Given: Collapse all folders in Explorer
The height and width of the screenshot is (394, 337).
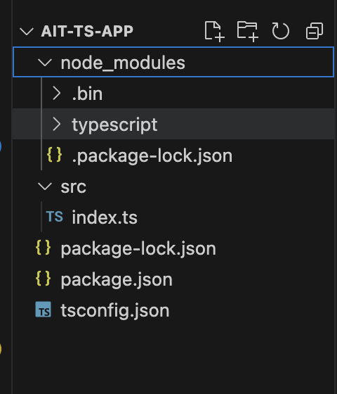Looking at the screenshot, I should (x=315, y=31).
